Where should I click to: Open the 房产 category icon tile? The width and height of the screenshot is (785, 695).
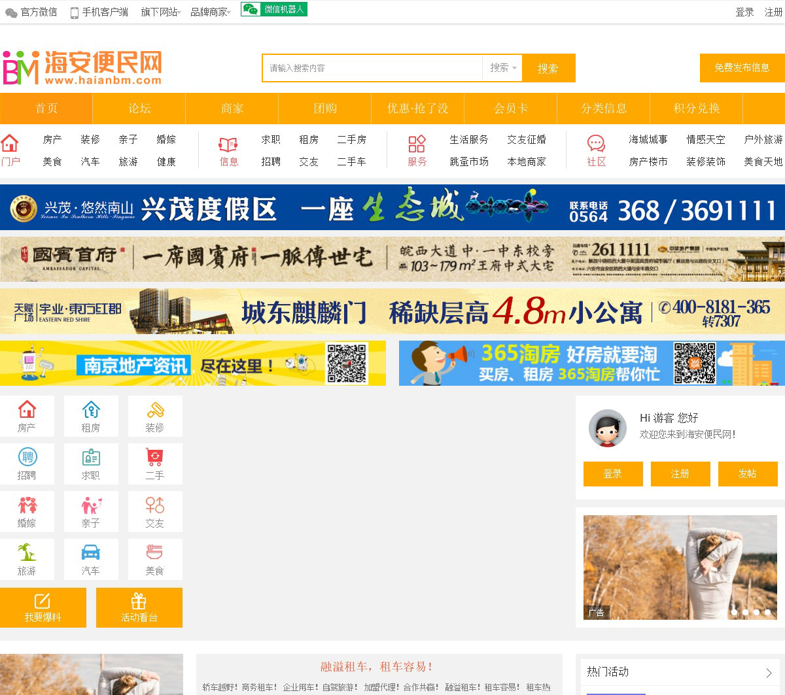tap(27, 416)
